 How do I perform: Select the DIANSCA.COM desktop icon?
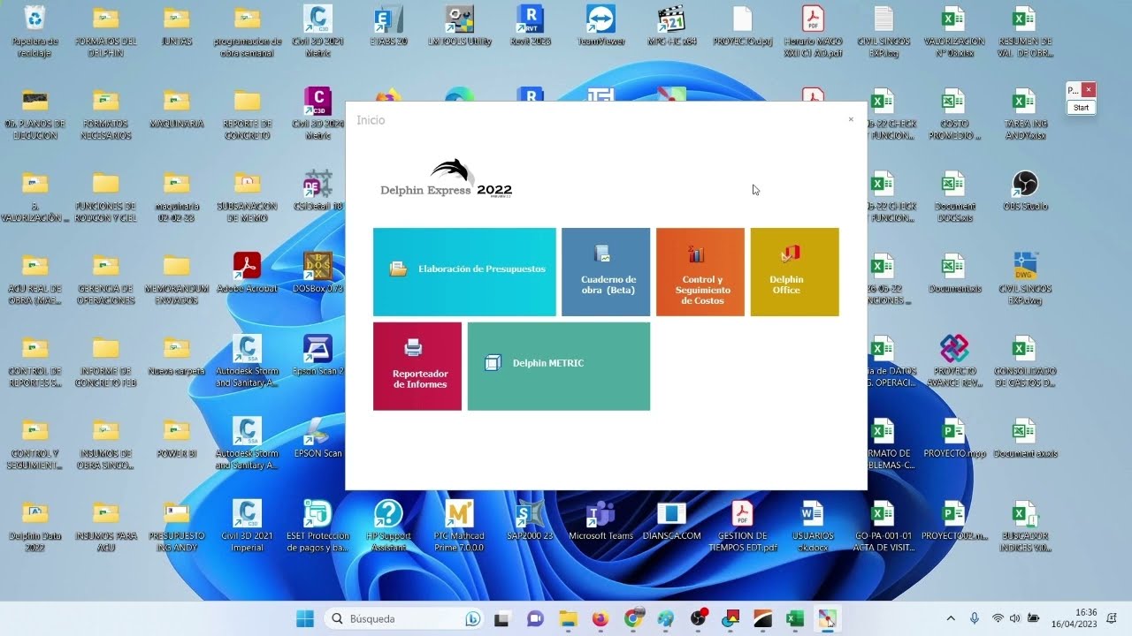(x=672, y=519)
